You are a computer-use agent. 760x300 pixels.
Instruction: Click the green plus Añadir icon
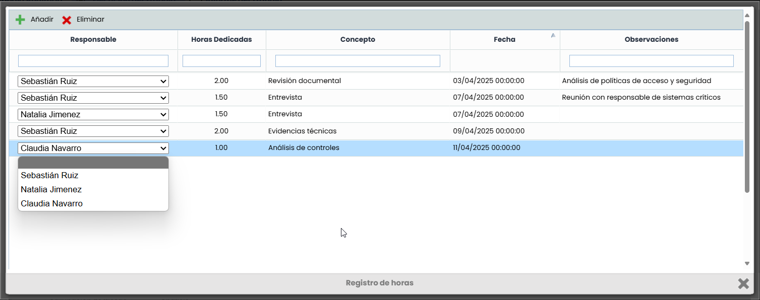click(20, 20)
